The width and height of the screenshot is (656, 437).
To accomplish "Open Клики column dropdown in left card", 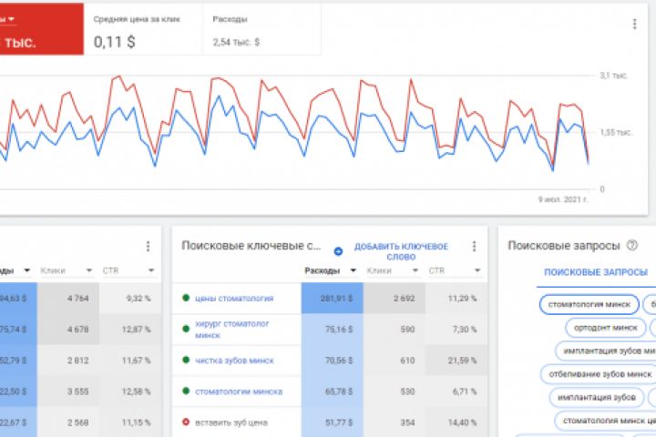I will point(89,270).
